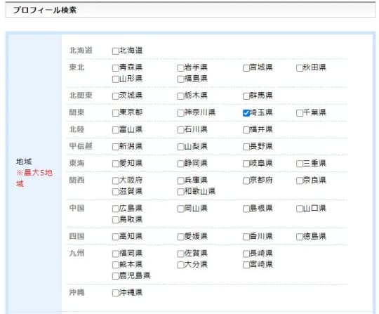Screen dimensions: 379x314
Task: Tick the 青森県 checkbox
Action: (x=116, y=68)
